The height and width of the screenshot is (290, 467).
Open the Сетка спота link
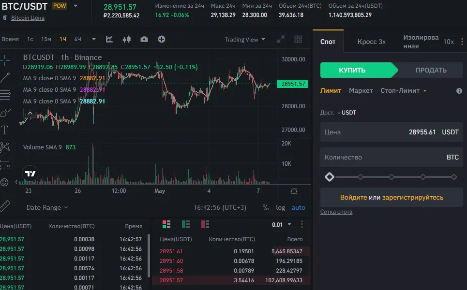coord(336,212)
